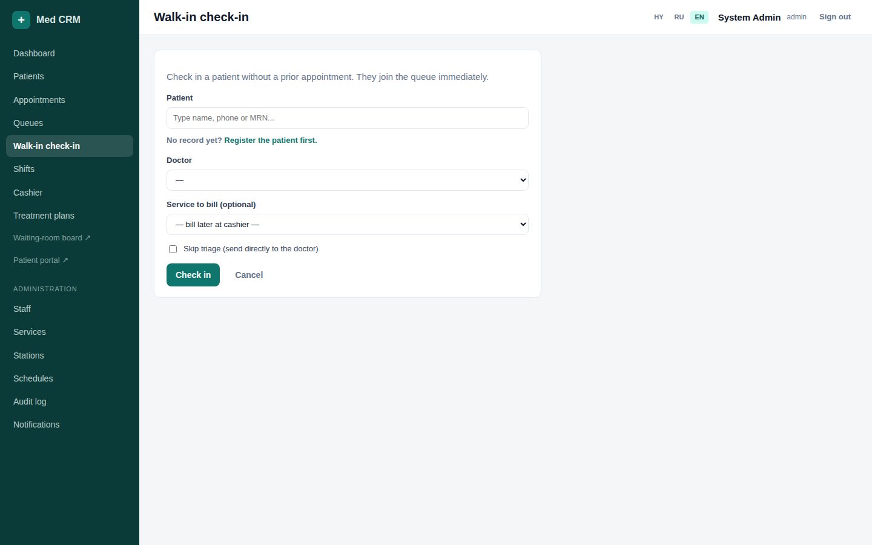Expand the Doctor dropdown

point(348,180)
